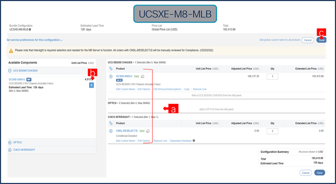
Task: Open Dependent Hardware for CNDL-DESELECT-D
Action: tap(180, 140)
